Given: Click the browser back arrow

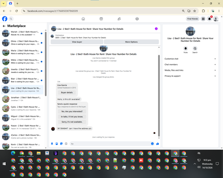Looking at the screenshot, I should click(x=4, y=11).
